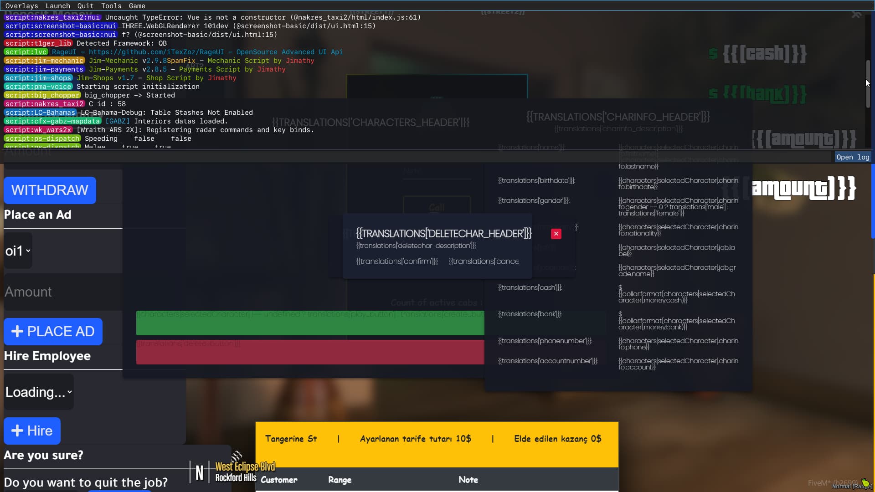
Task: Click the compass N indicator
Action: pos(199,473)
